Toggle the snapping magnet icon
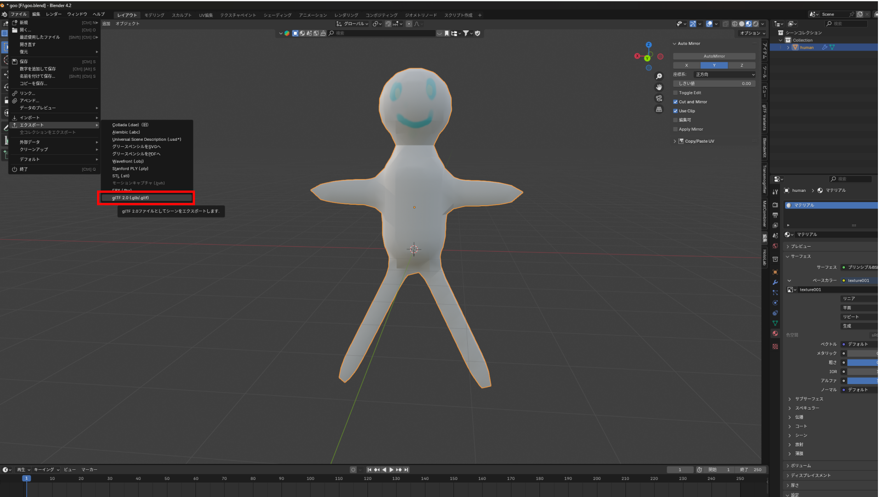 (388, 24)
